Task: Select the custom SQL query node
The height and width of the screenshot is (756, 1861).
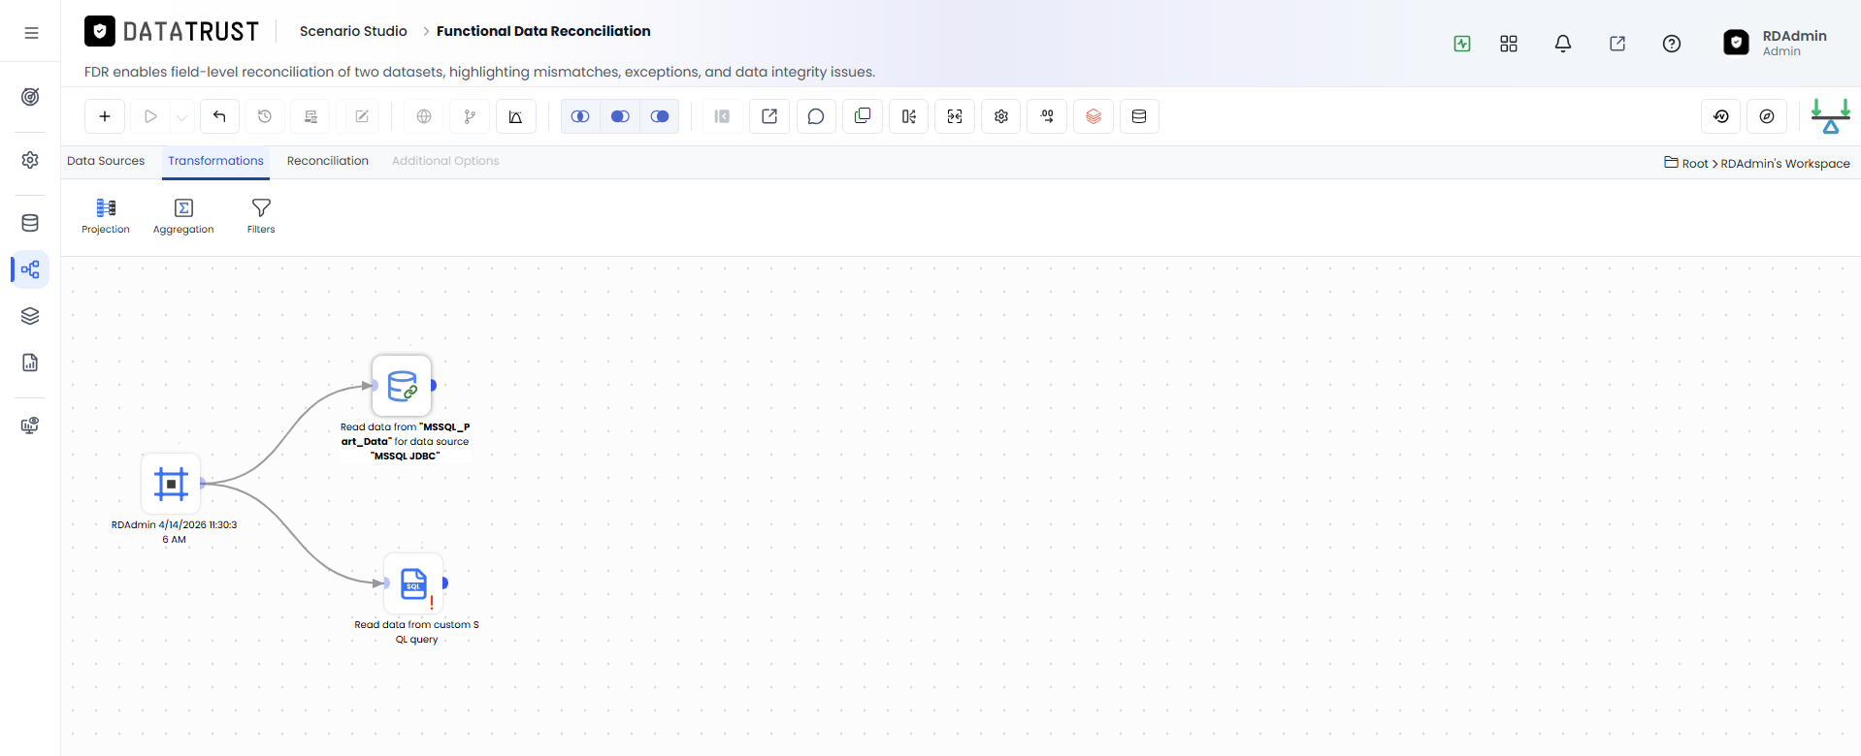Action: (x=413, y=583)
